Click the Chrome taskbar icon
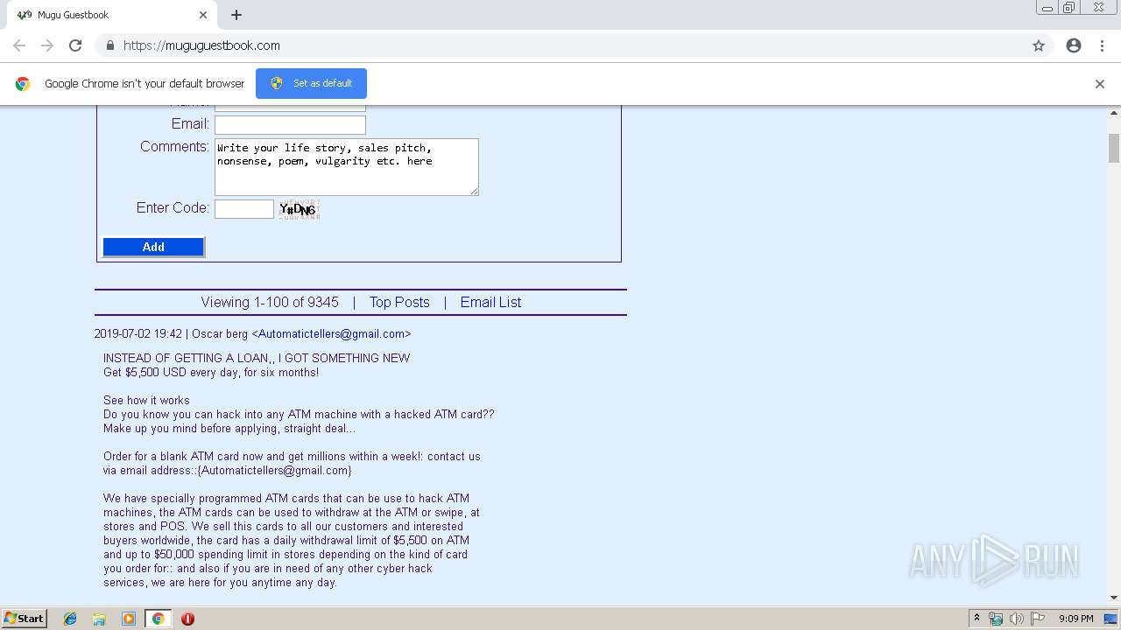The image size is (1121, 630). pos(158,619)
